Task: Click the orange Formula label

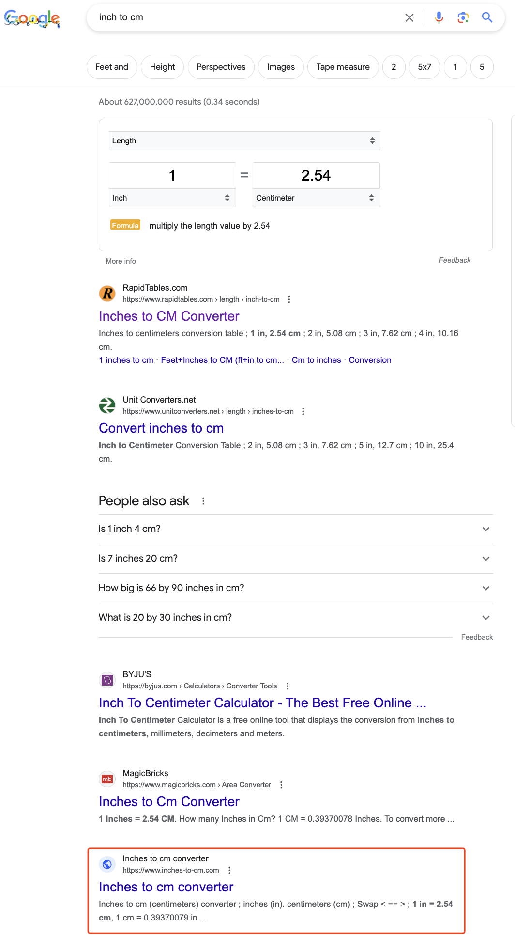Action: [125, 225]
